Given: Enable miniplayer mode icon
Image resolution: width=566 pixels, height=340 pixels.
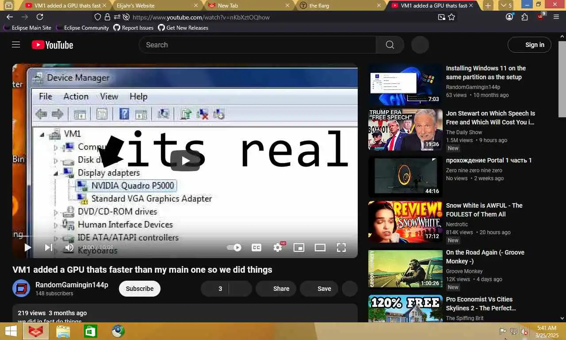Looking at the screenshot, I should [x=299, y=247].
